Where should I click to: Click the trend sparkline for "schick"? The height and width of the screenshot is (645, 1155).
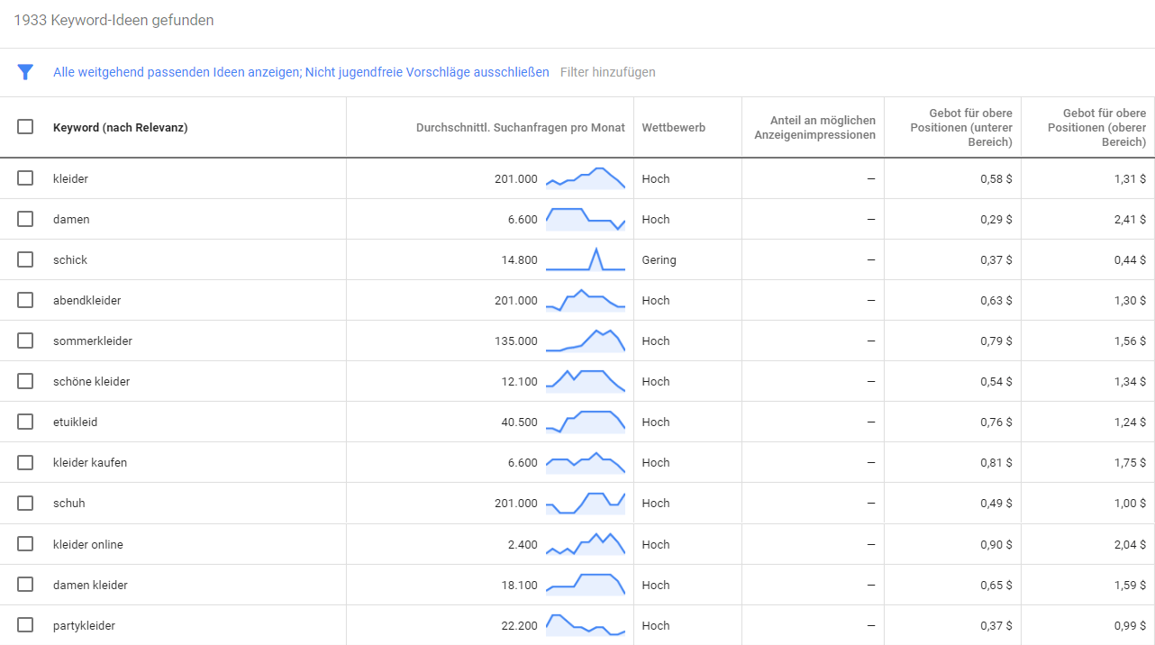pyautogui.click(x=587, y=259)
